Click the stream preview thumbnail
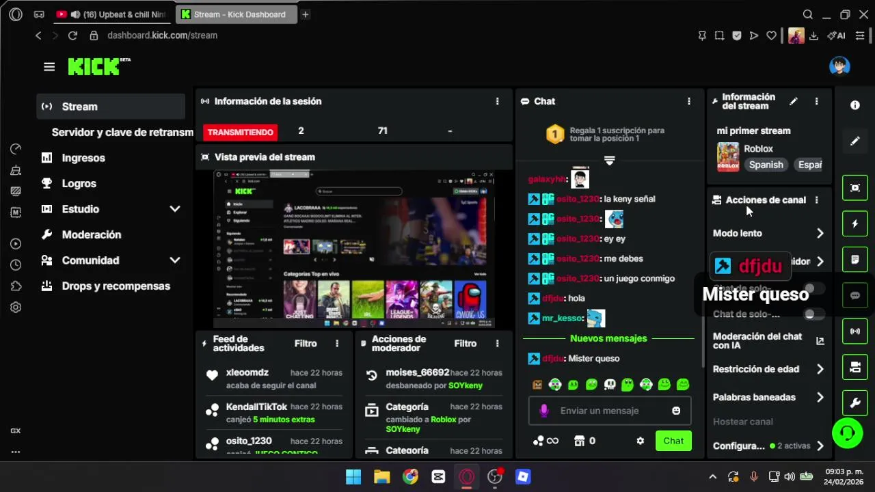This screenshot has width=875, height=492. (354, 249)
